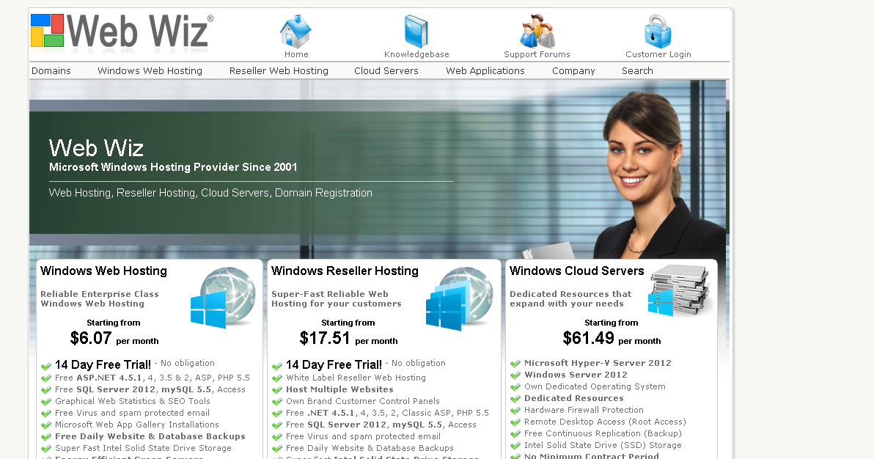Click 'Intel Solid State Drive (SSD) Storage' feature

pos(603,445)
